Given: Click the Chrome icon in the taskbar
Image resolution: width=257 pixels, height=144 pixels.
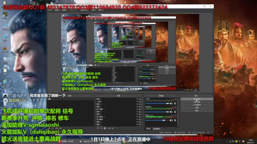Looking at the screenshot, I should [124, 141].
